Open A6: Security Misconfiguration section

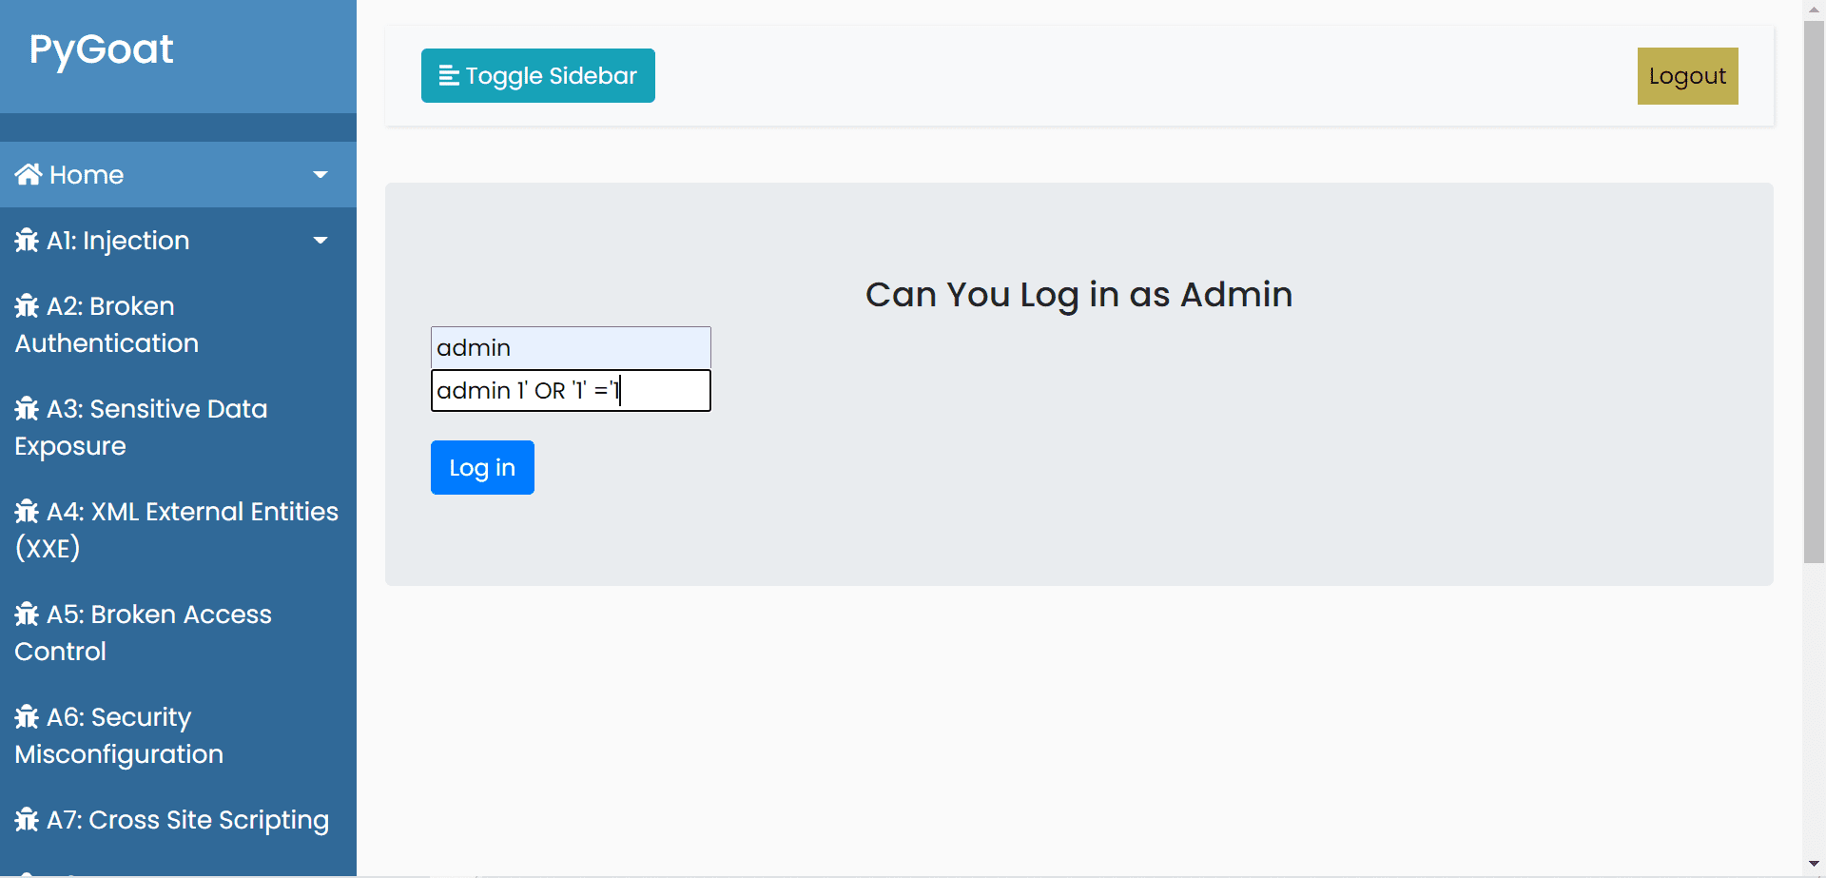pyautogui.click(x=178, y=735)
